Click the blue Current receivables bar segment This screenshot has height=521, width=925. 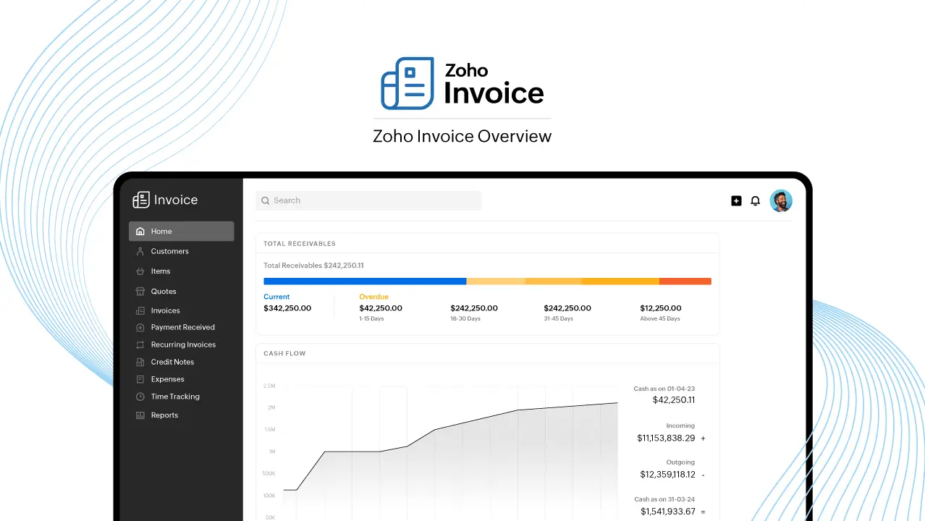pyautogui.click(x=365, y=281)
